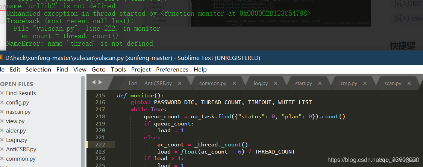
Task: Open the Selection menu
Action: click(38, 70)
